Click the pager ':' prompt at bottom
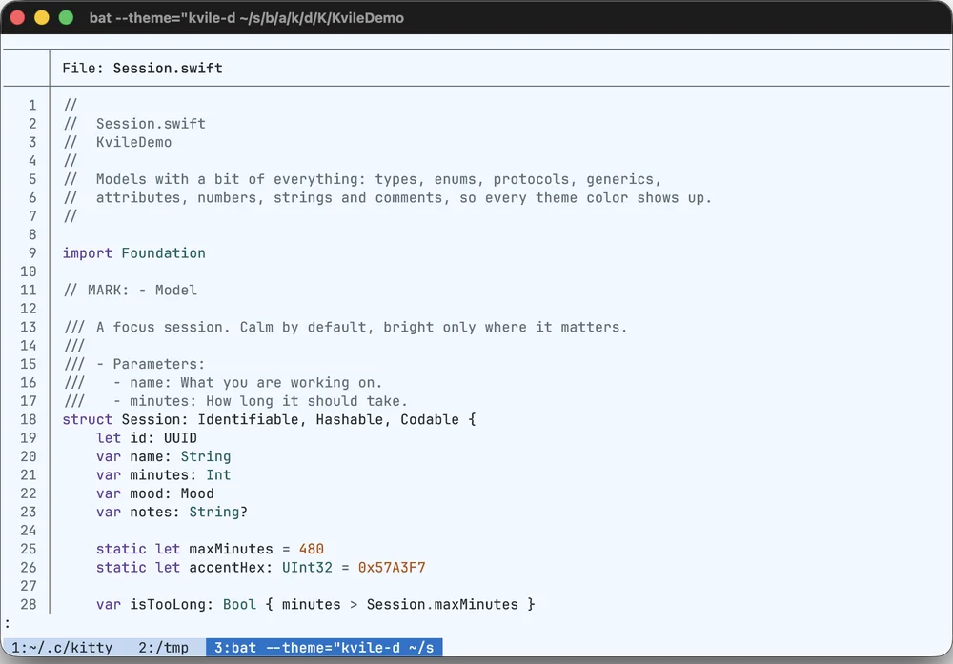Viewport: 953px width, 664px height. [8, 623]
